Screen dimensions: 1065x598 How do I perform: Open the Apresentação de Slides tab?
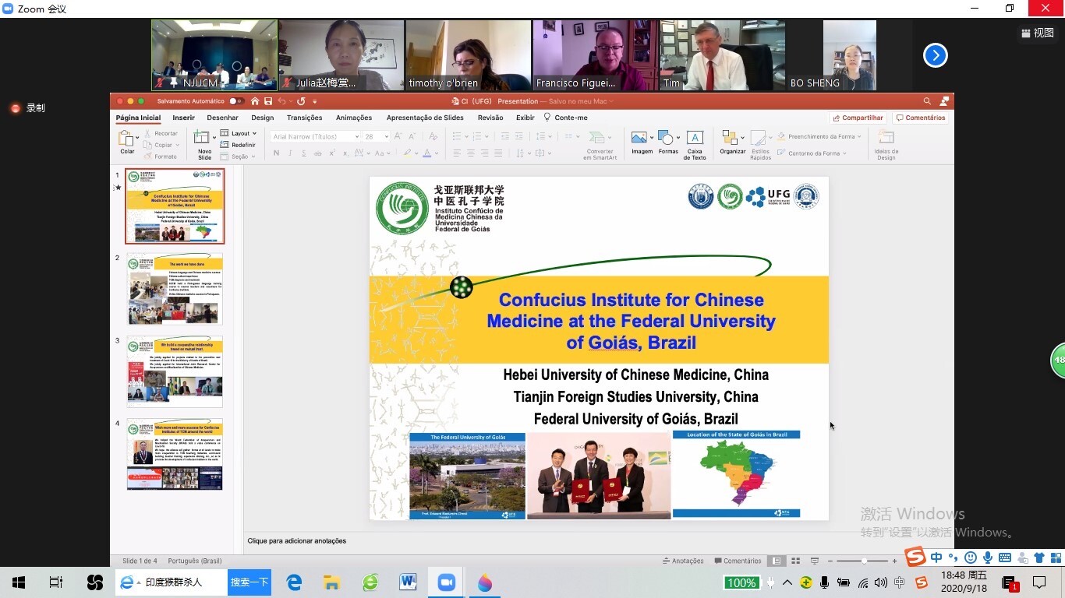(425, 118)
